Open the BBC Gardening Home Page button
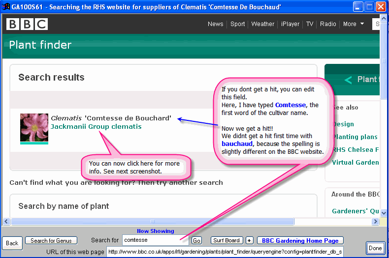The height and width of the screenshot is (258, 389). pos(300,241)
